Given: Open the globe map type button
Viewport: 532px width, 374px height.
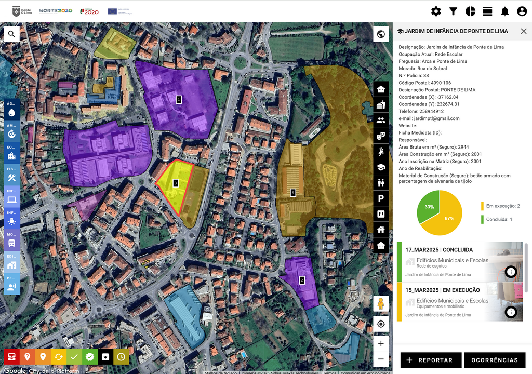Looking at the screenshot, I should (381, 34).
